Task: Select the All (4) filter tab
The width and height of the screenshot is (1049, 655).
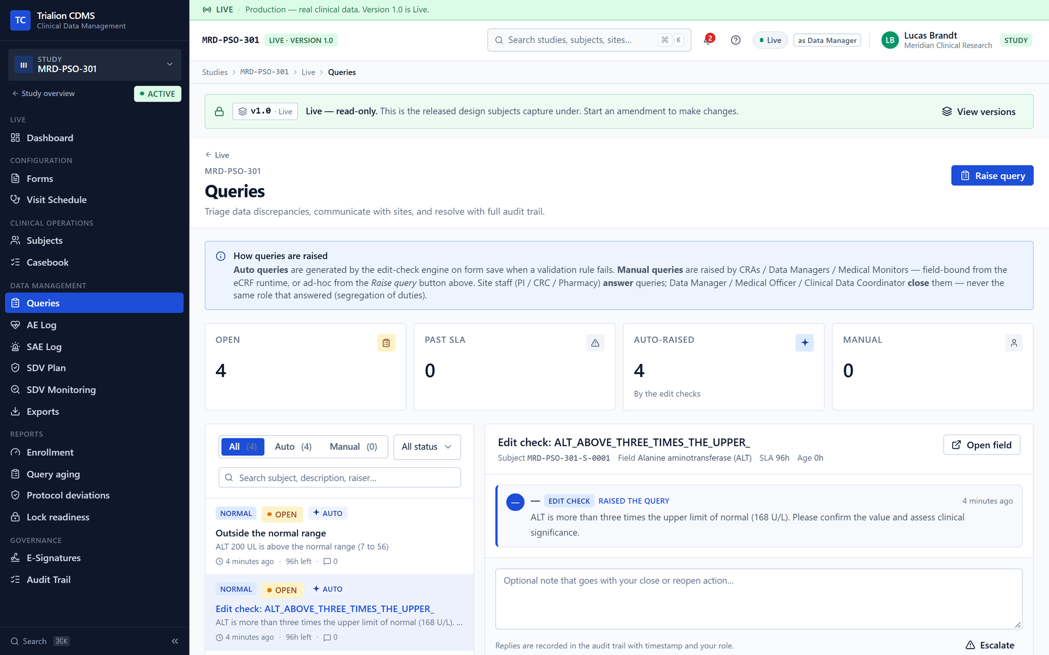Action: 243,447
